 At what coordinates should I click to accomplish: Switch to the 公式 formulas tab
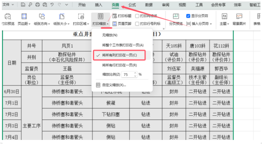(x=132, y=5)
